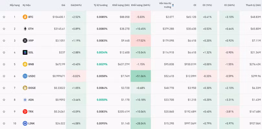Open the SOL symbol link

31,53
